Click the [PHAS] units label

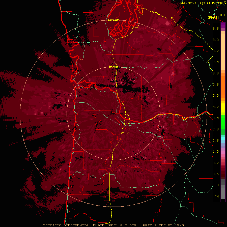pyautogui.click(x=213, y=17)
